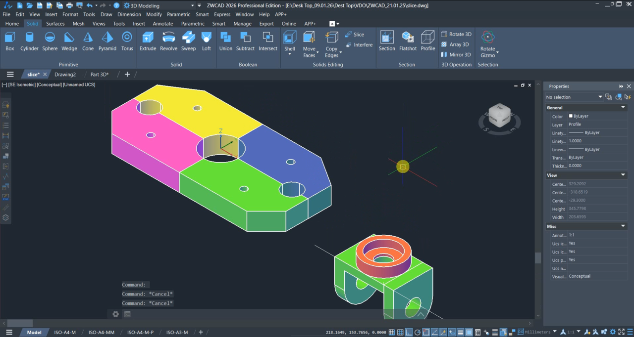The width and height of the screenshot is (634, 337).
Task: Select the Slice tool
Action: point(355,35)
